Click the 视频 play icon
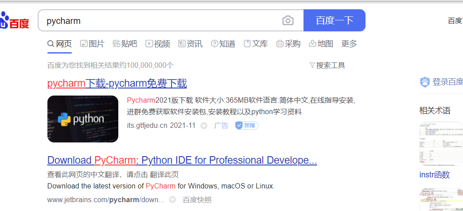This screenshot has height=211, width=463. (149, 44)
